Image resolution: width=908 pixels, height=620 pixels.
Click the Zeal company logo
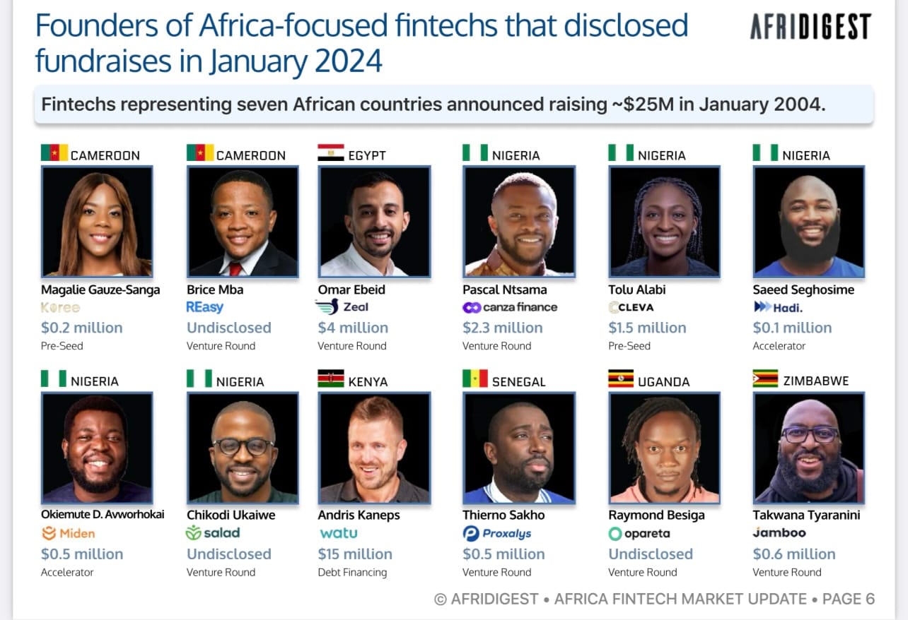(342, 307)
